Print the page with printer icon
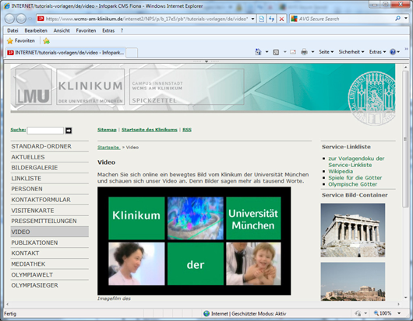The image size is (413, 321). (304, 52)
